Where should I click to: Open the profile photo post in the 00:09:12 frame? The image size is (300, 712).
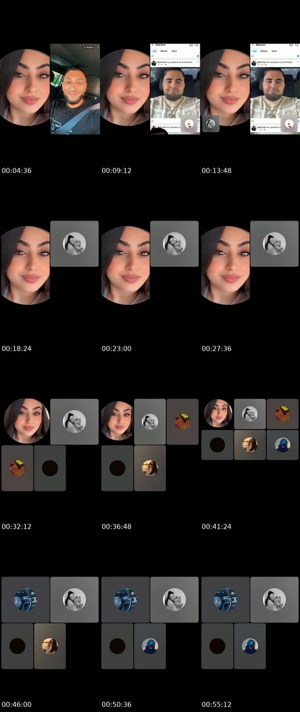tap(175, 92)
